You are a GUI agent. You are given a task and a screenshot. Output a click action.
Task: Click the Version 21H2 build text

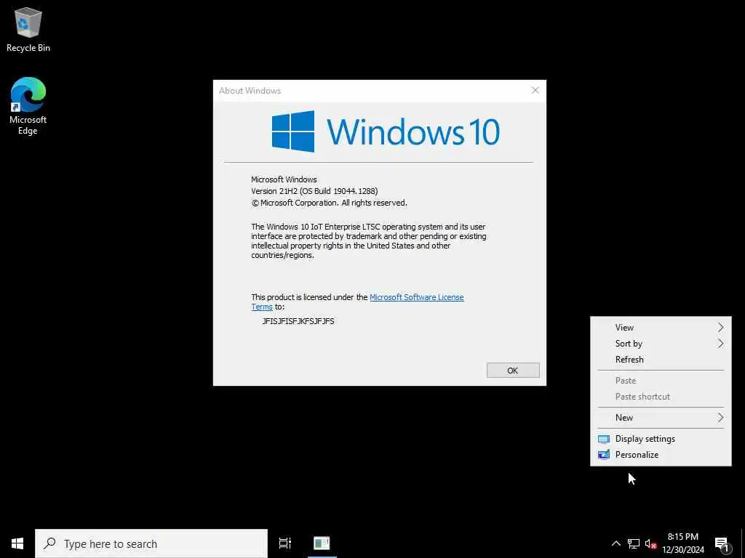314,191
